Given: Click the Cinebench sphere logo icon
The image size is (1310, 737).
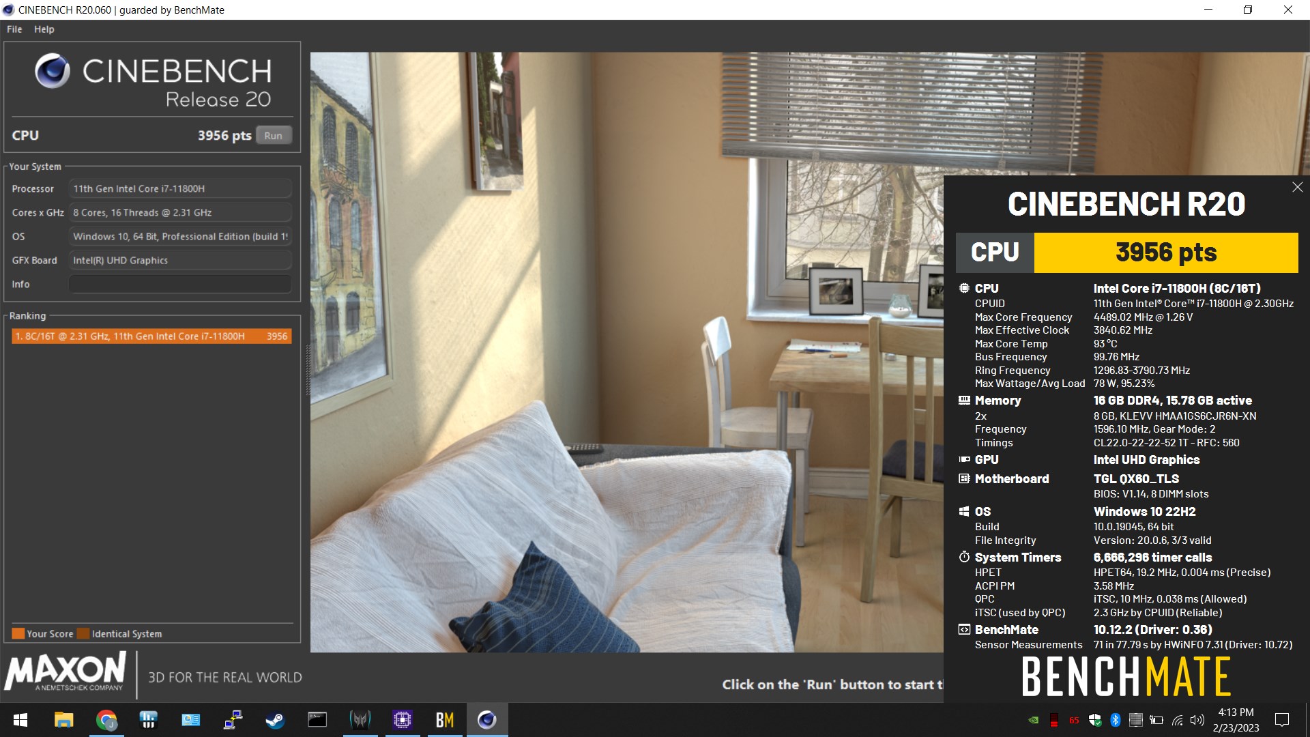Looking at the screenshot, I should click(53, 71).
